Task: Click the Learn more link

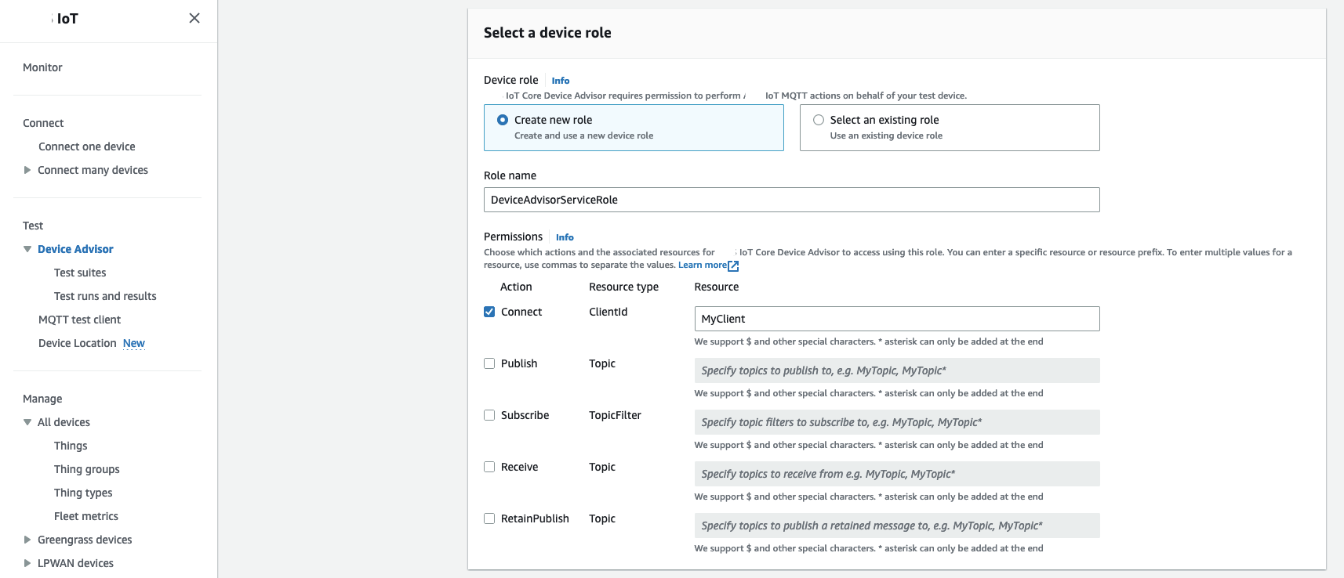Action: pos(702,265)
